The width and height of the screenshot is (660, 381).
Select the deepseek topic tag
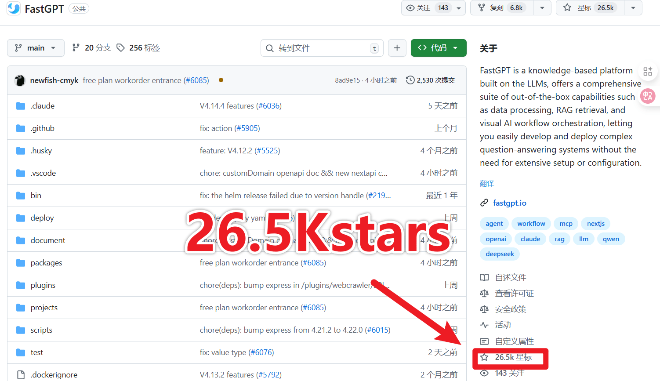click(x=500, y=254)
